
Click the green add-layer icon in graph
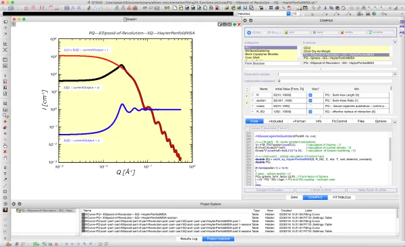point(234,24)
